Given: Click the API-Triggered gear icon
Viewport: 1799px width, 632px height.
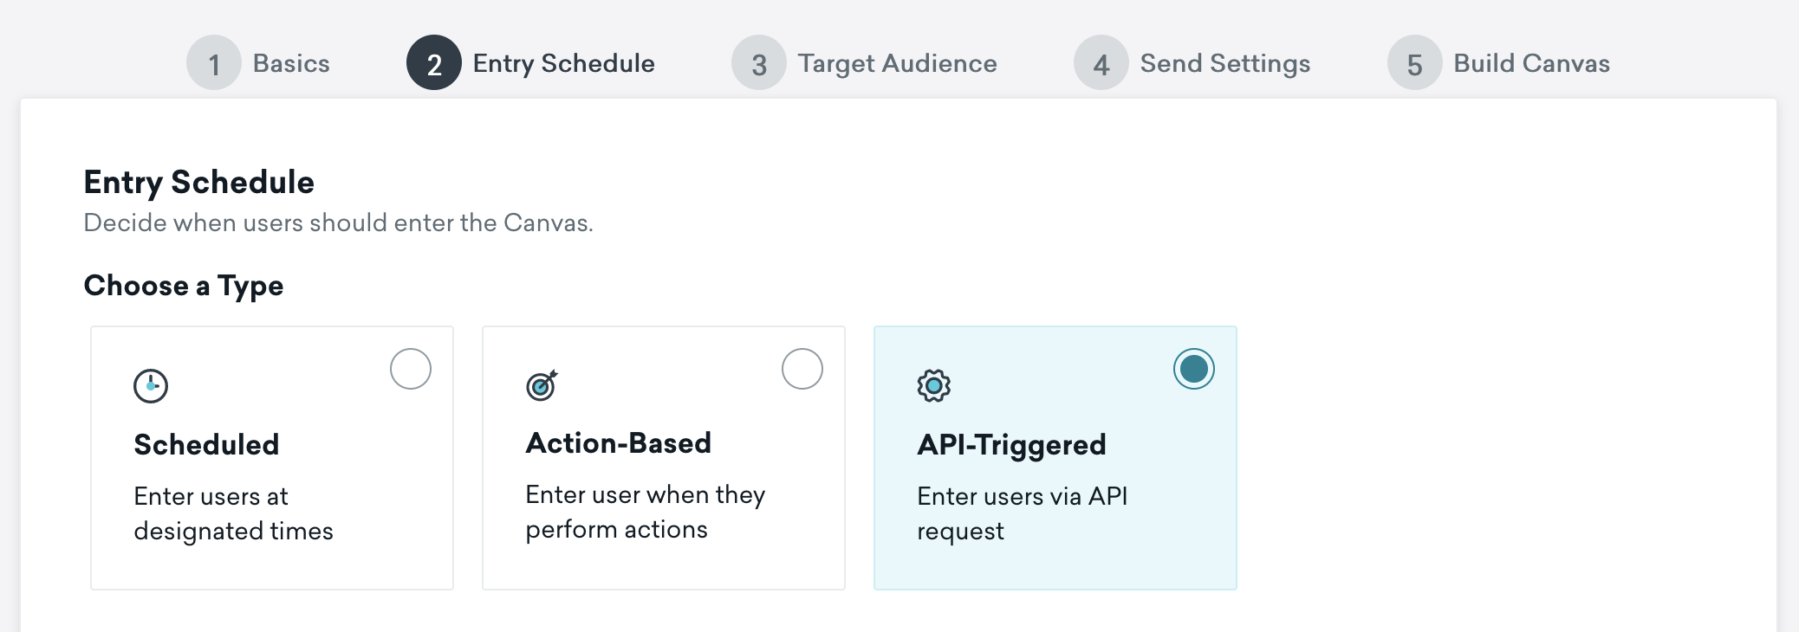Looking at the screenshot, I should 933,385.
